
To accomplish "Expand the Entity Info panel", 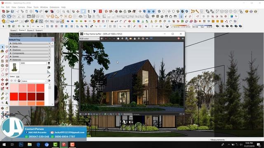I will pyautogui.click(x=30, y=43).
